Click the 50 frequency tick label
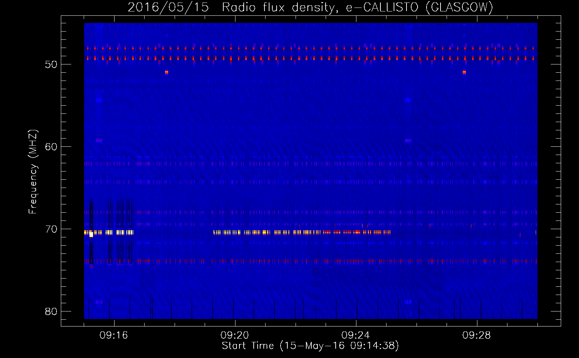 point(52,64)
